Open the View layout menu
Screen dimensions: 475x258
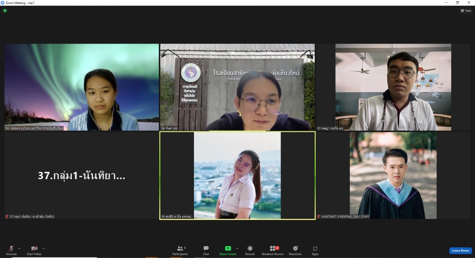465,11
